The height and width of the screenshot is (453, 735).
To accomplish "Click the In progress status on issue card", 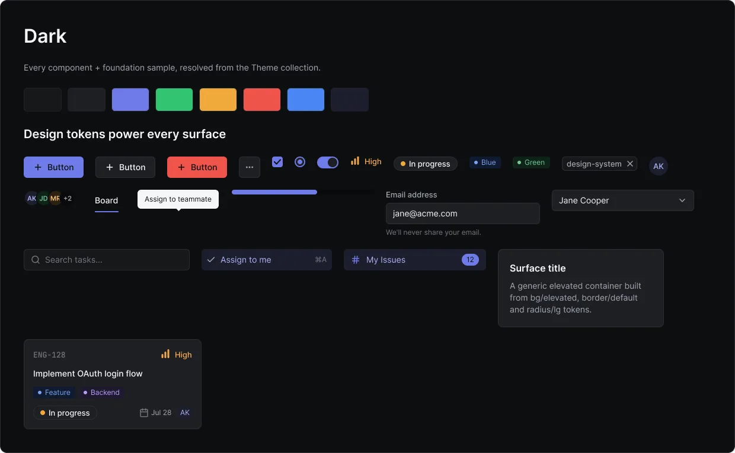I will click(x=65, y=413).
